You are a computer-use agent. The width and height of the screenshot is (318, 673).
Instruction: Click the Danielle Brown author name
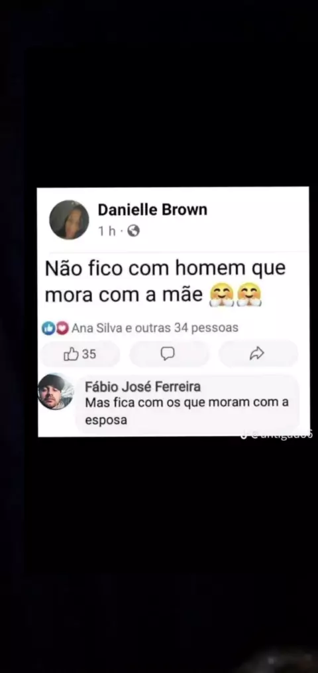click(x=152, y=210)
